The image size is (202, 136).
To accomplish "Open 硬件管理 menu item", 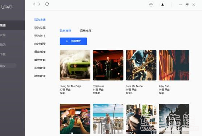I will click(x=40, y=76).
